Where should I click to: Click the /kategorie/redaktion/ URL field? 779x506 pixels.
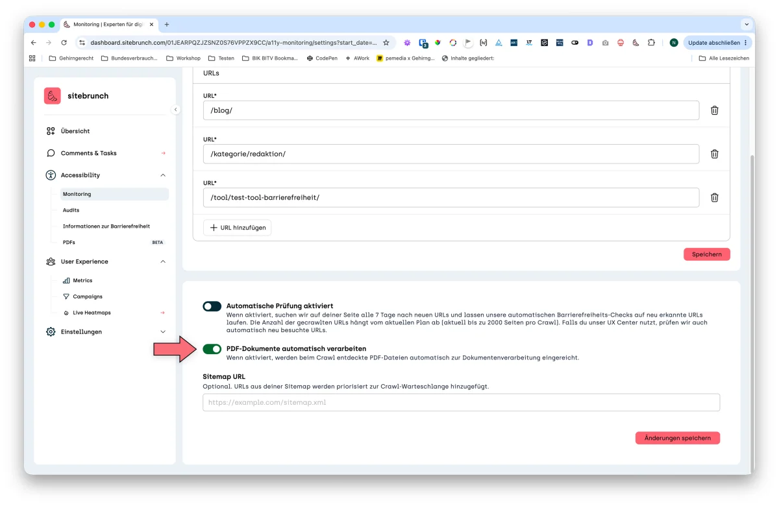pos(451,154)
